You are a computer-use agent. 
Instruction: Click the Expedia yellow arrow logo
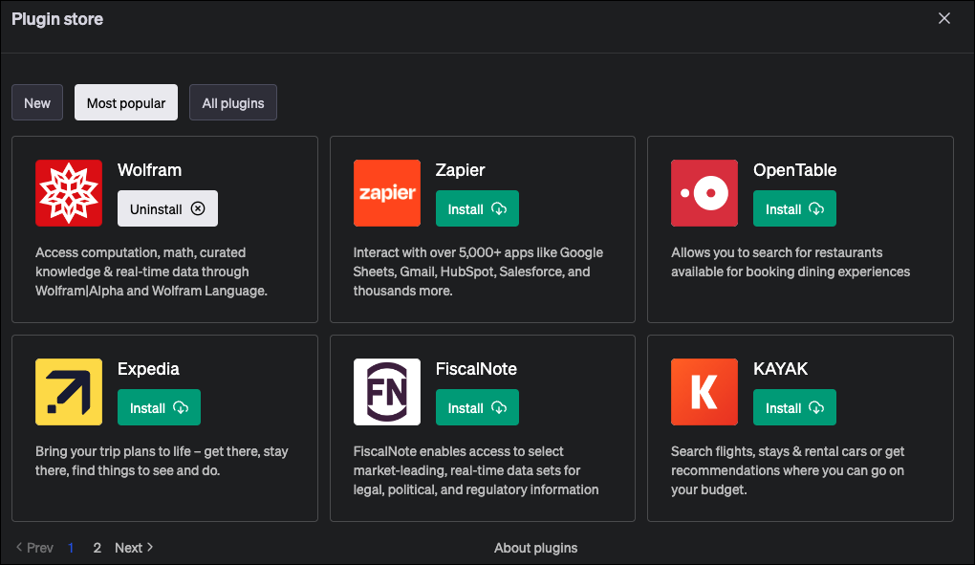pos(69,392)
